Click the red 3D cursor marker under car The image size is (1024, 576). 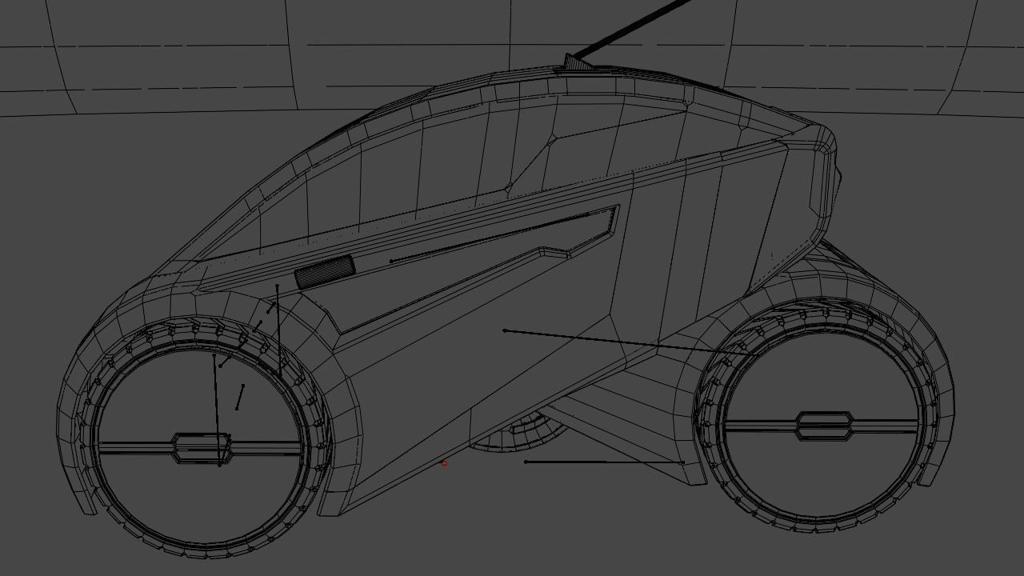[x=445, y=463]
